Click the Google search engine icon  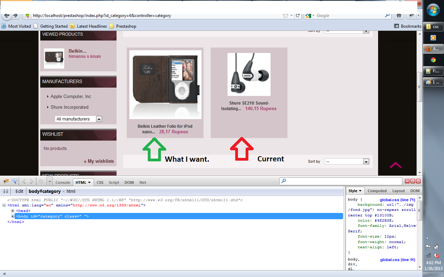coord(308,16)
